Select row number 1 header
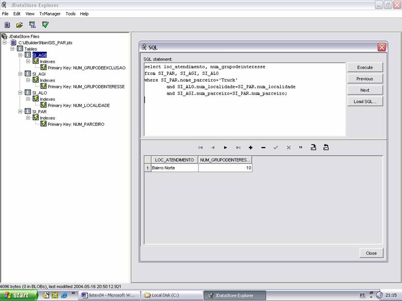Image resolution: width=402 pixels, height=301 pixels. pyautogui.click(x=148, y=168)
